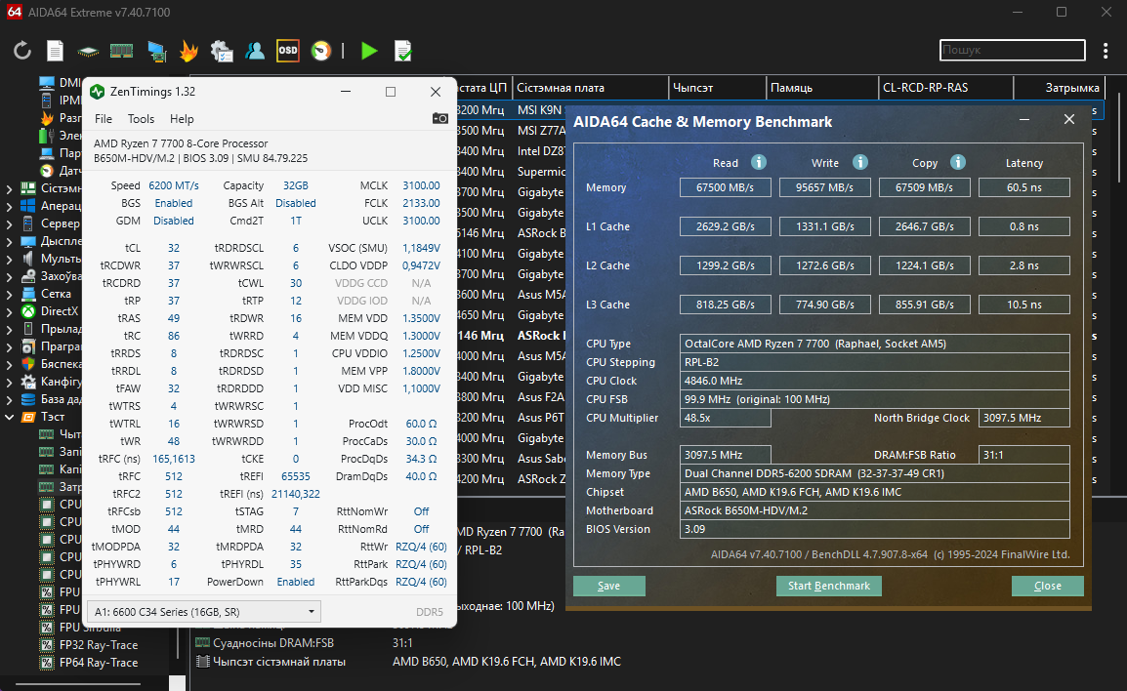Open the Help menu in ZenTimings
Viewport: 1127px width, 691px height.
click(182, 118)
